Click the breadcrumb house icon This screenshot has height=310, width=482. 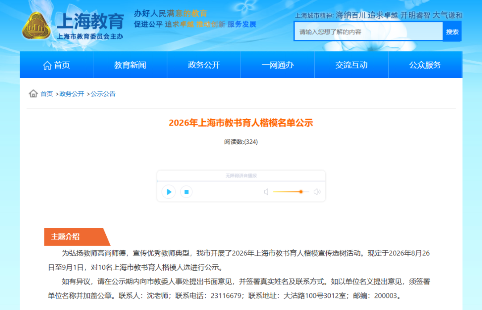point(33,93)
